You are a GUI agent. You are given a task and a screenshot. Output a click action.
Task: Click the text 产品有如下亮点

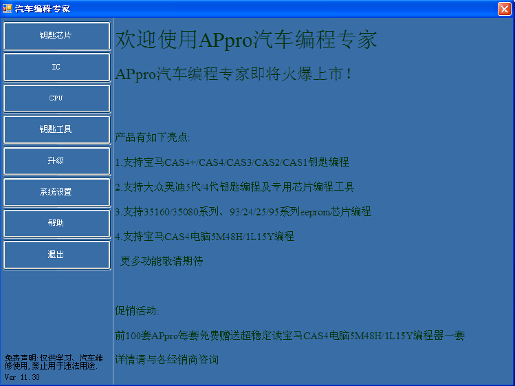(x=152, y=137)
